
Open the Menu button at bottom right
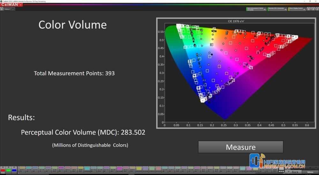click(310, 172)
